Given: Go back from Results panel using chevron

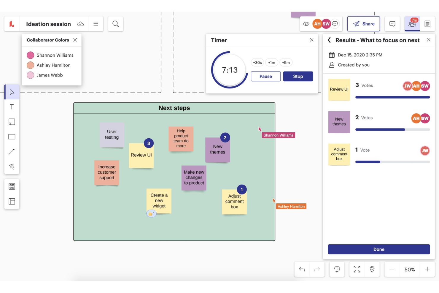Looking at the screenshot, I should [x=329, y=40].
